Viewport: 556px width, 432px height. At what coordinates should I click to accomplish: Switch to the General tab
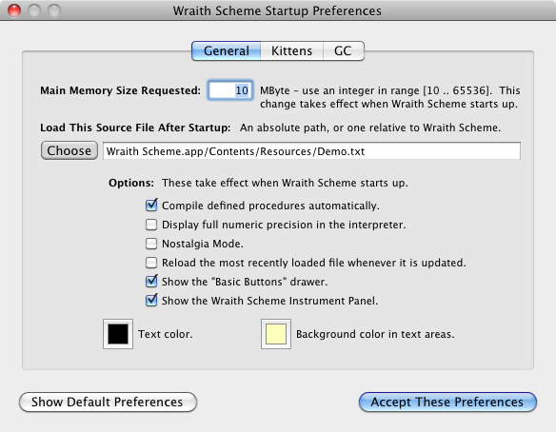click(x=227, y=51)
